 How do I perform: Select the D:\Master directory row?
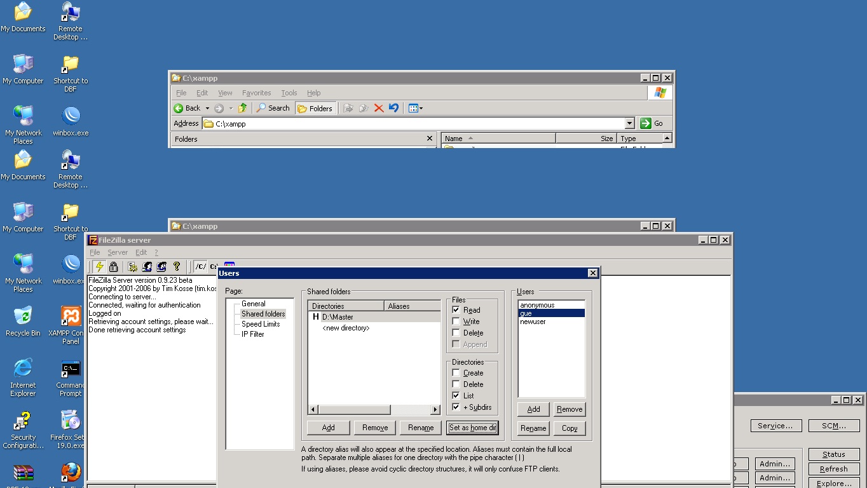(x=374, y=316)
